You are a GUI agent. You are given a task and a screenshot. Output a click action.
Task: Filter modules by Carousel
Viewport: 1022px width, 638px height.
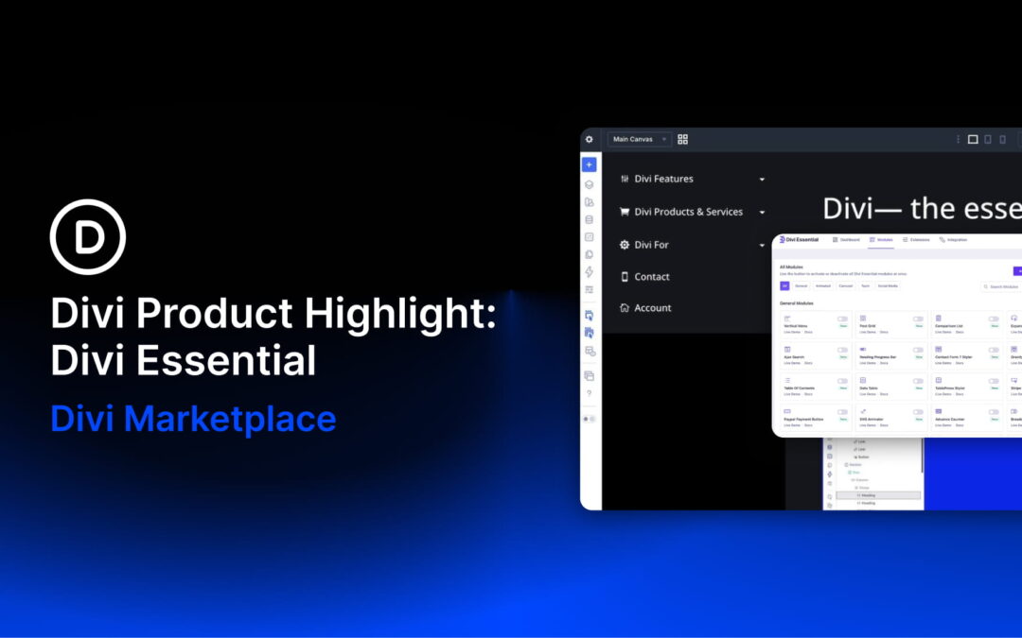845,285
